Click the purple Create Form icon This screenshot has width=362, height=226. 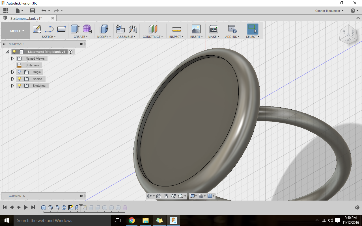point(87,29)
